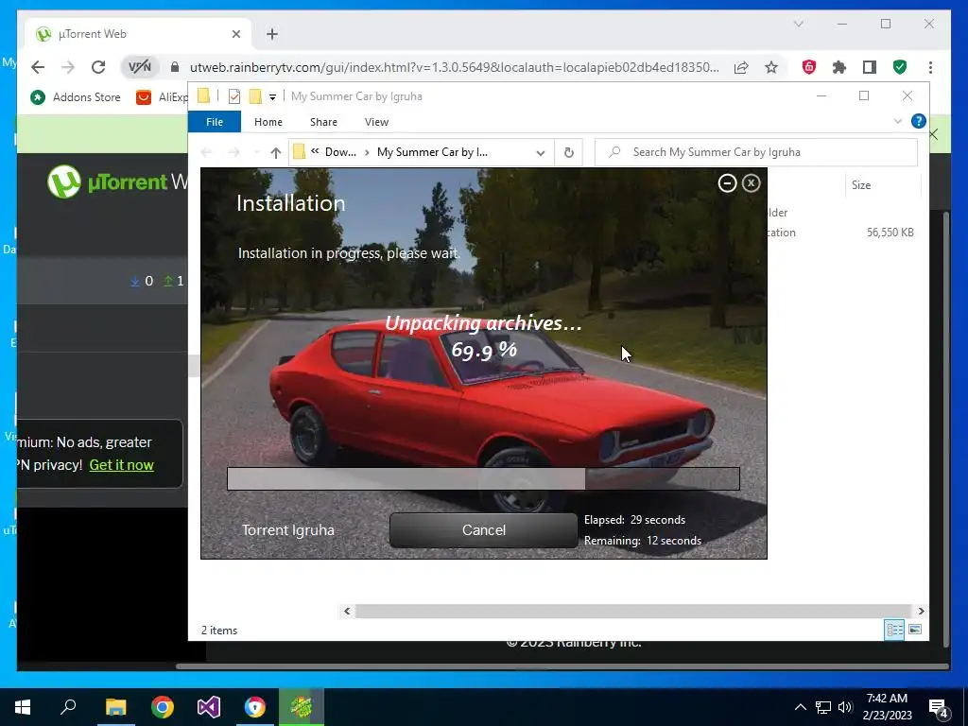Open File Explorer help icon
The height and width of the screenshot is (726, 968).
(918, 121)
